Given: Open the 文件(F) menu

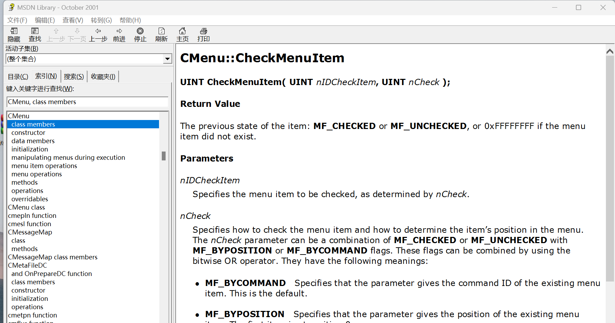Looking at the screenshot, I should 17,20.
